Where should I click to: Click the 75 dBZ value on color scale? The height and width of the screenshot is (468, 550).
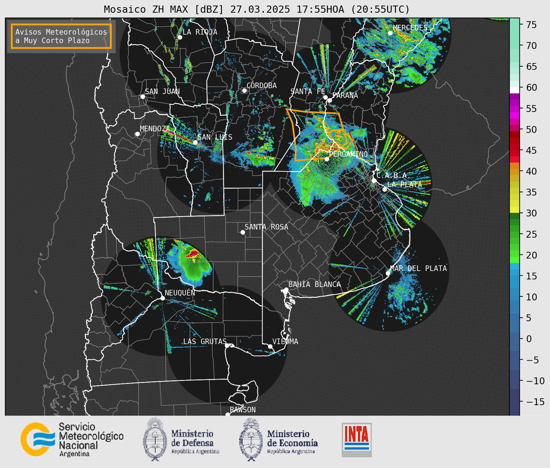(x=531, y=25)
